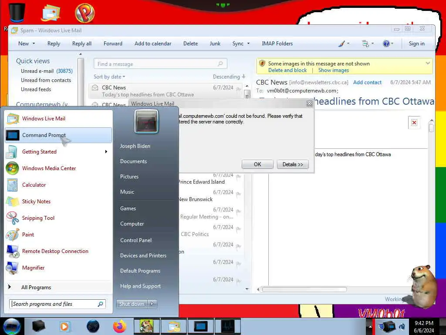Open Shut down options arrow
The width and height of the screenshot is (446, 335).
pyautogui.click(x=152, y=304)
